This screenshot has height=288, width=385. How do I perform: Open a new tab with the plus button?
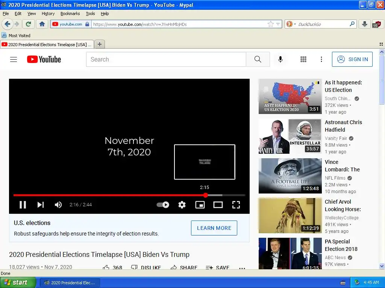pyautogui.click(x=99, y=44)
